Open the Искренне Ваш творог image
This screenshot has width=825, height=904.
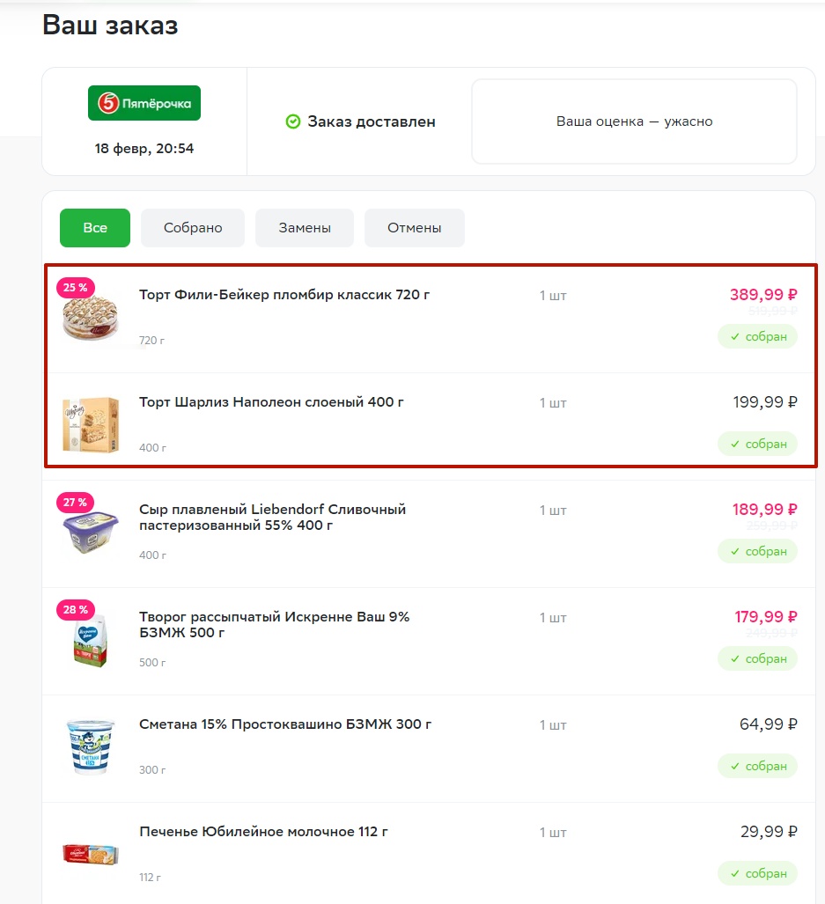tap(91, 640)
